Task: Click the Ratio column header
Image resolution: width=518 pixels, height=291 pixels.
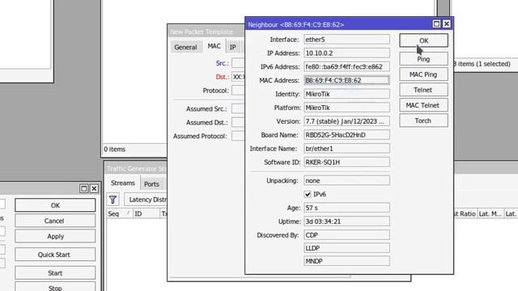Action: point(465,213)
